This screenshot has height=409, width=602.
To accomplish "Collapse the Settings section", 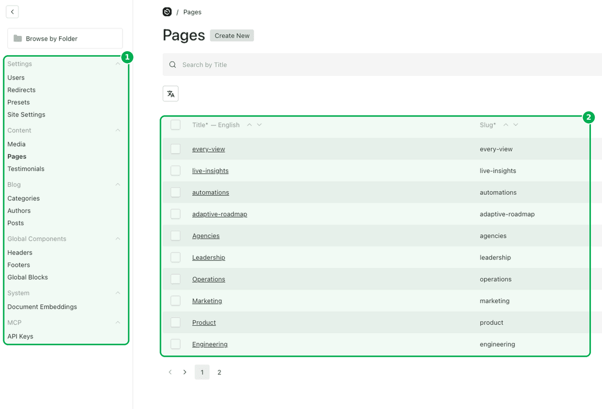I will [118, 64].
